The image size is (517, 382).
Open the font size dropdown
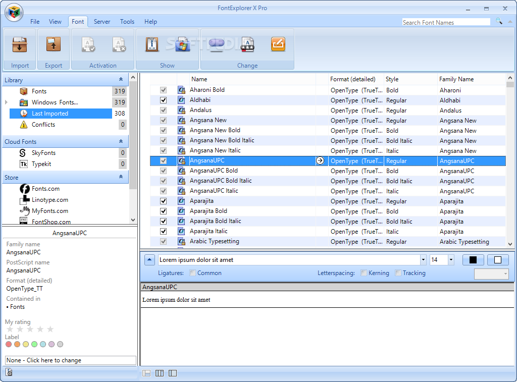[x=451, y=260]
